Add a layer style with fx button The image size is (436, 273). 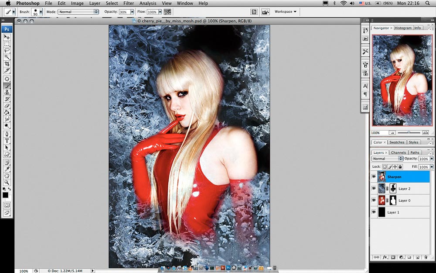[385, 257]
